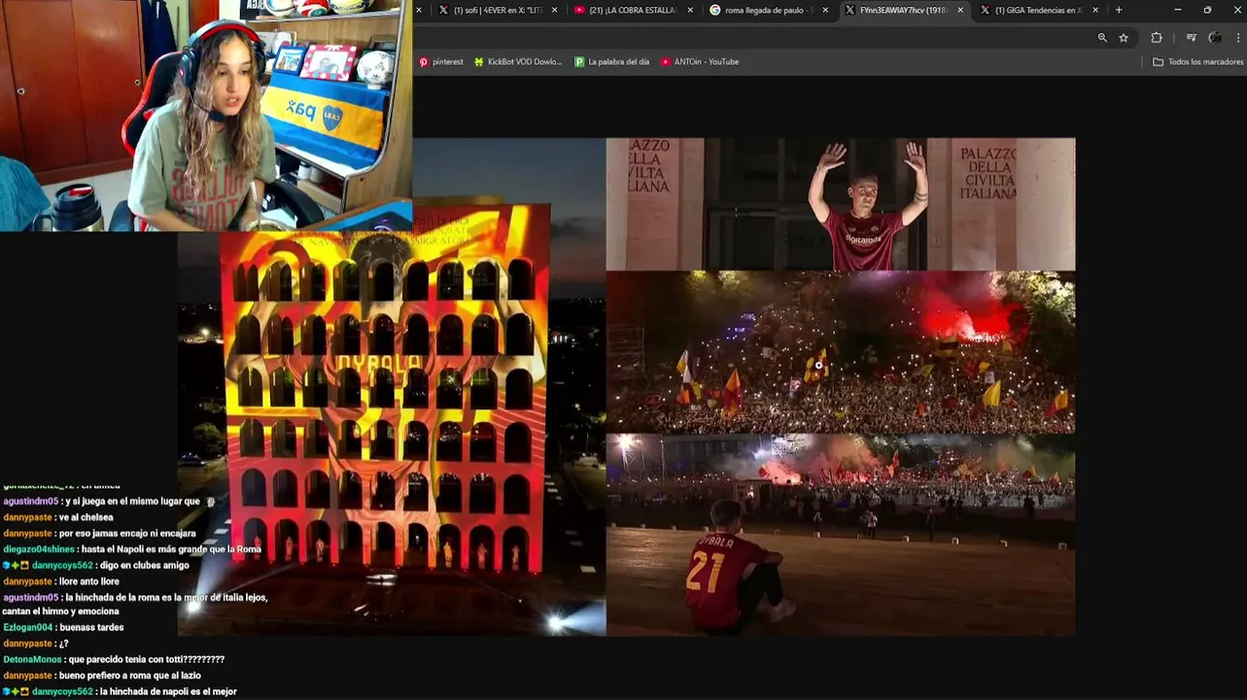This screenshot has height=700, width=1247.
Task: Click chat username 'agustindm05' asking 'y si juega'
Action: coord(31,502)
